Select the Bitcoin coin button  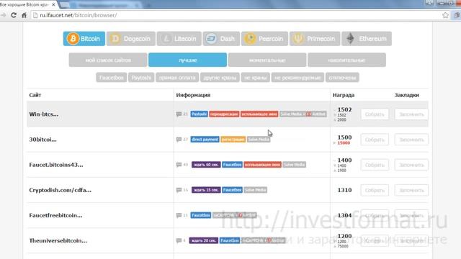point(84,38)
